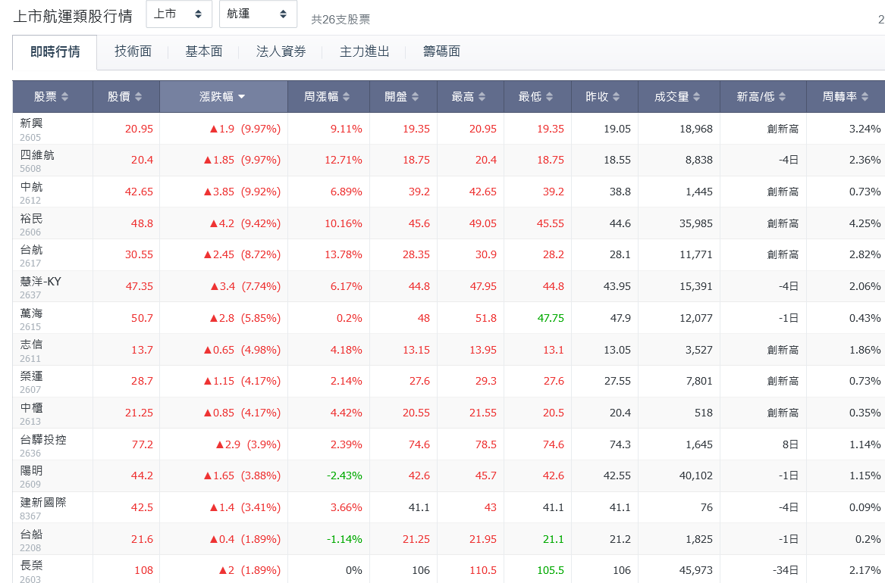Open the 航運 industry dropdown
Screen dimensions: 885x583
[x=258, y=14]
